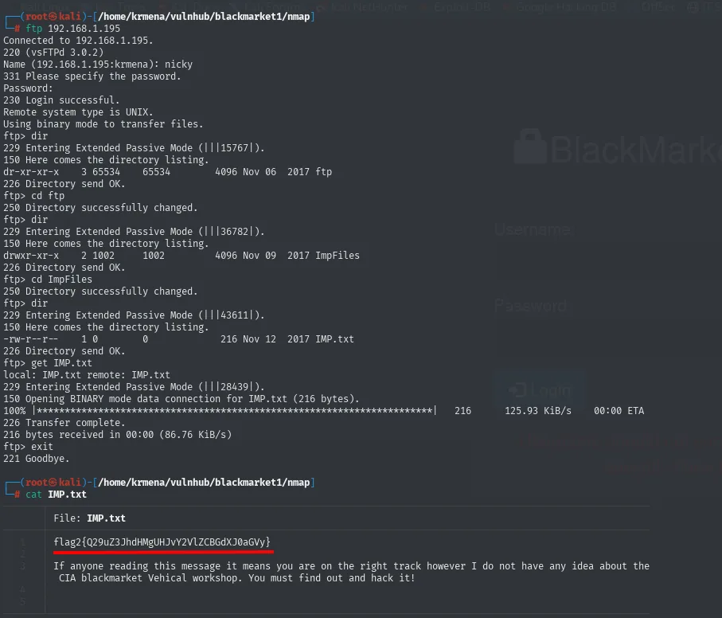
Task: Select the 'Connected to 192.168.1.195.' line
Action: coord(78,41)
